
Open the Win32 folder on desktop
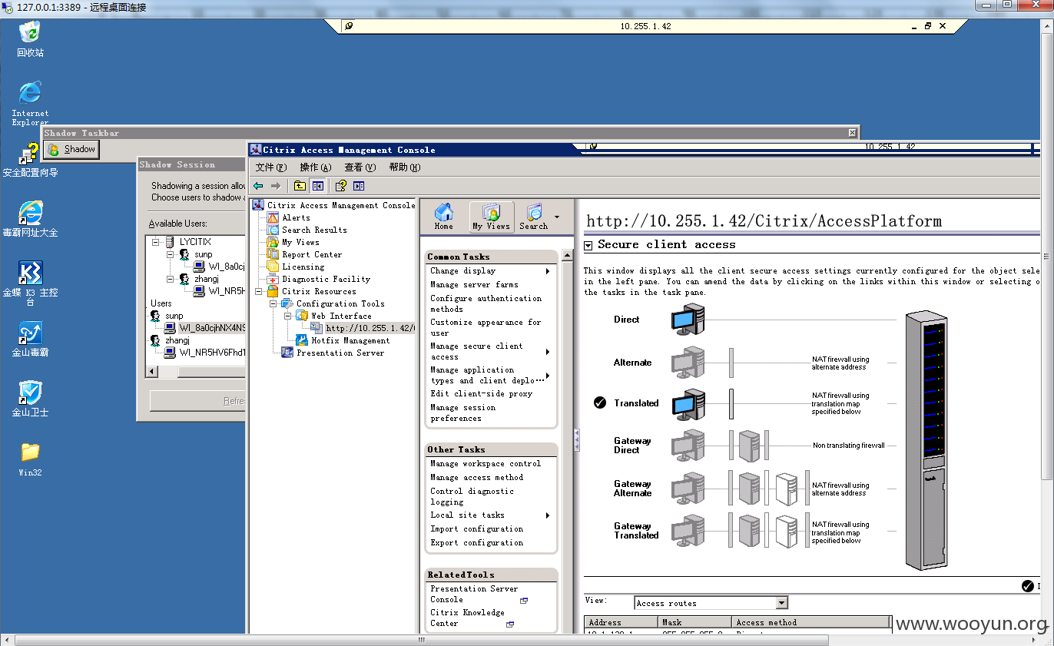30,459
